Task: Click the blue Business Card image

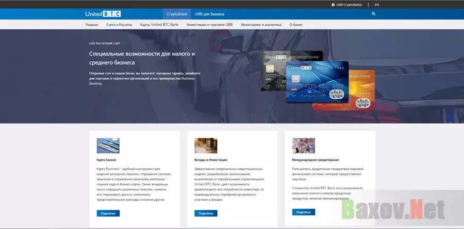Action: (317, 82)
